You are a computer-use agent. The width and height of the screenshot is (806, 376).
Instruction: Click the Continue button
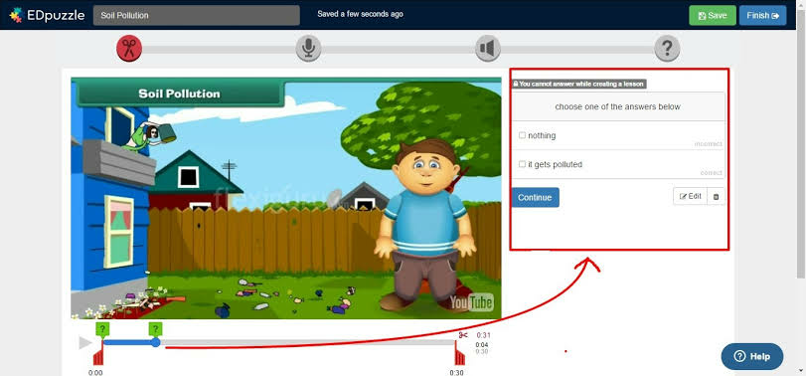pyautogui.click(x=535, y=198)
